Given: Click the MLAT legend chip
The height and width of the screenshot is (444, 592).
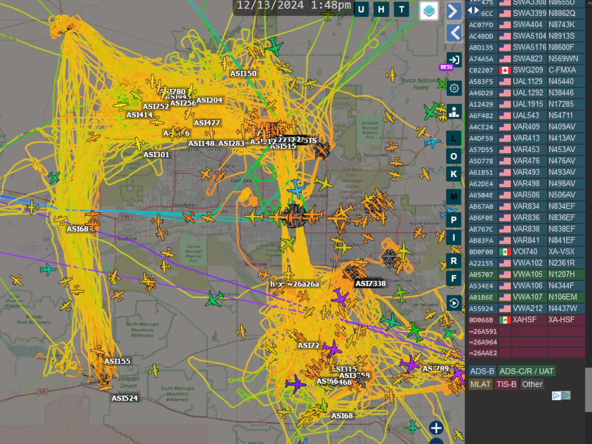Looking at the screenshot, I should (481, 384).
